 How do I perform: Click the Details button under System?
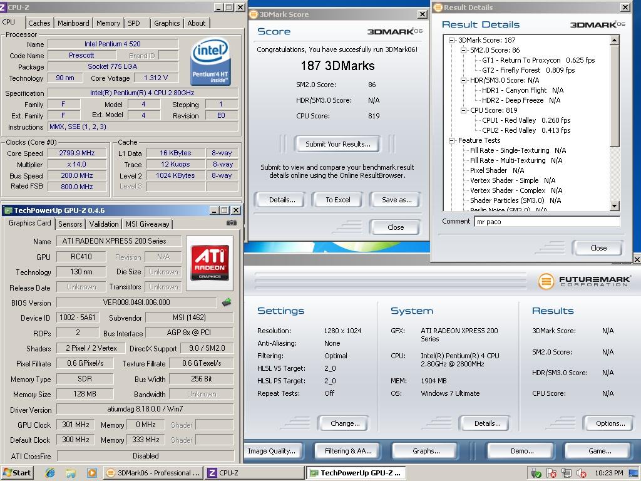tap(486, 424)
